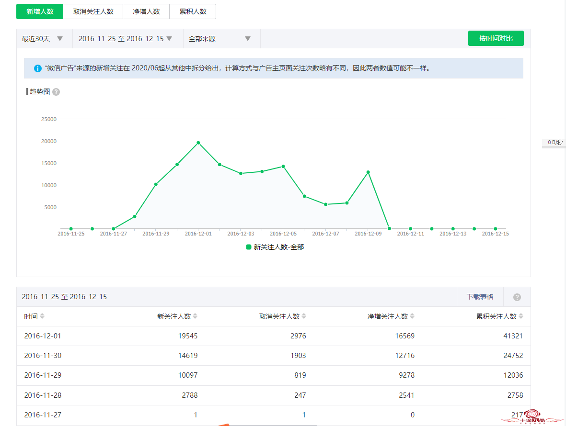The height and width of the screenshot is (426, 566).
Task: Click the blue info icon in the notice
Action: coord(37,68)
